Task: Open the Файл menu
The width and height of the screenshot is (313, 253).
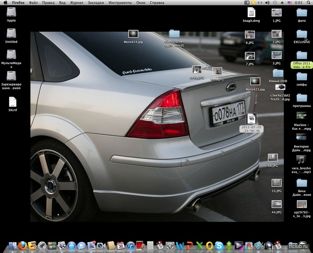Action: point(33,3)
